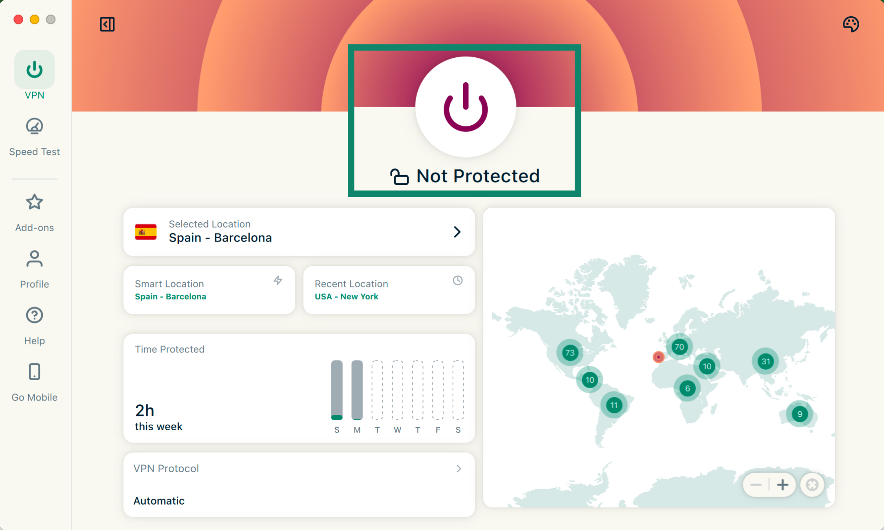Recenter the map with target icon
This screenshot has width=884, height=530.
[x=812, y=485]
